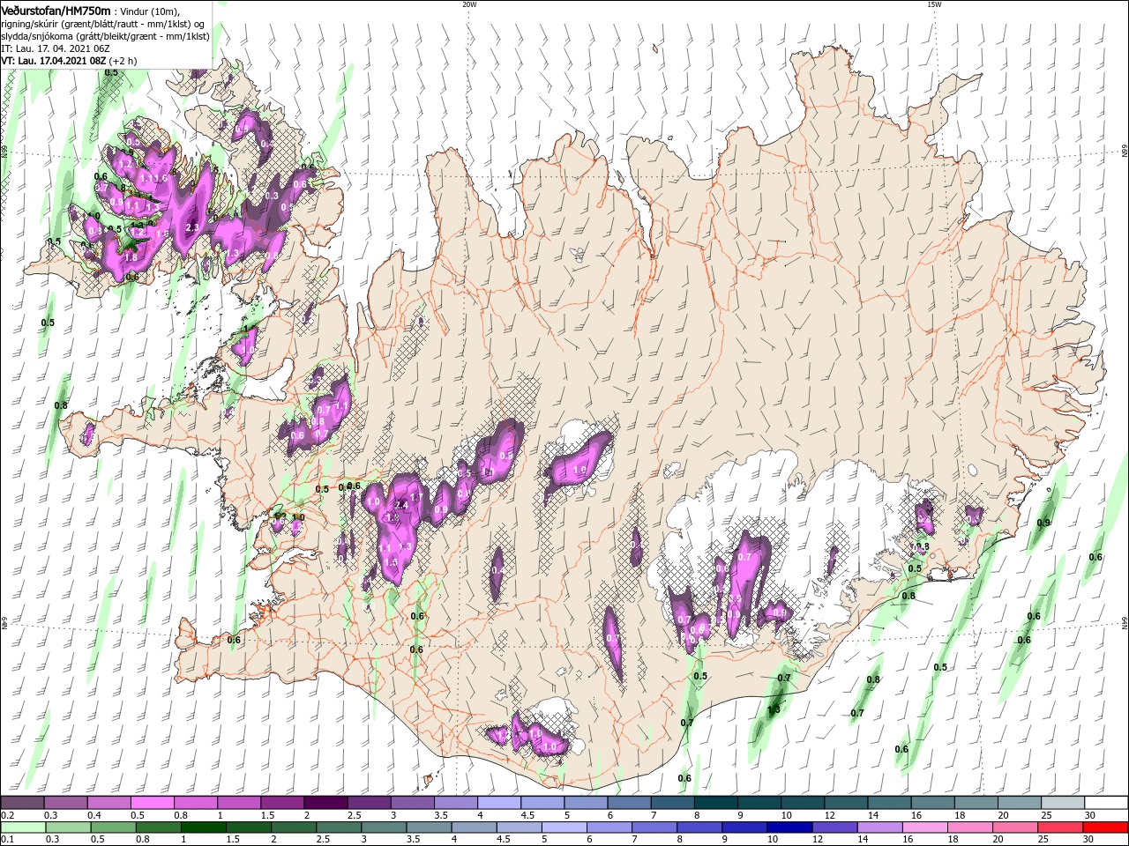Click the '20W' longitude label at the top

point(469,4)
